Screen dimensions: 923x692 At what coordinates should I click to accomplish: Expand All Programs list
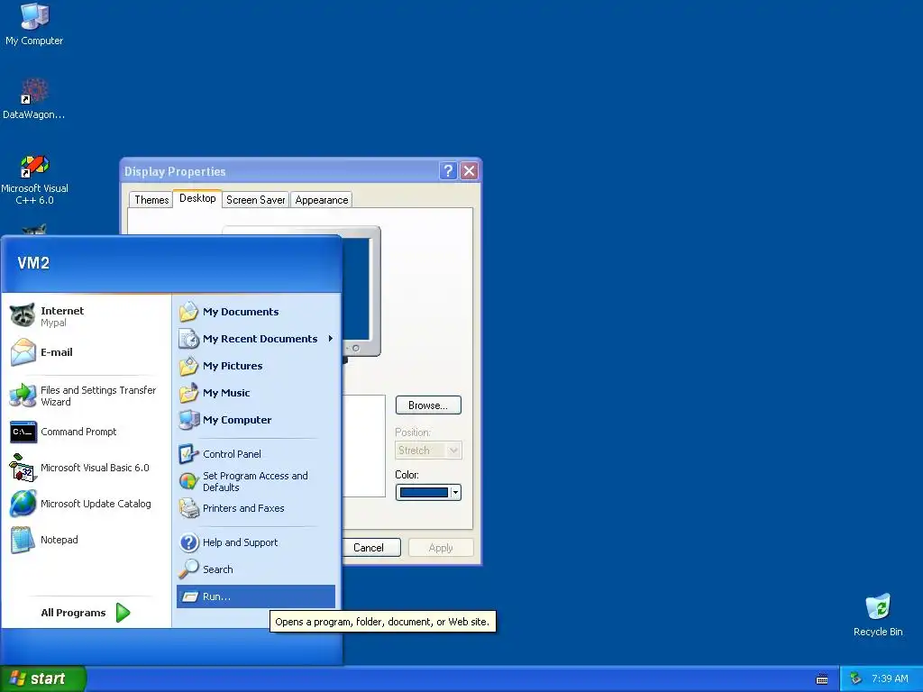click(86, 613)
